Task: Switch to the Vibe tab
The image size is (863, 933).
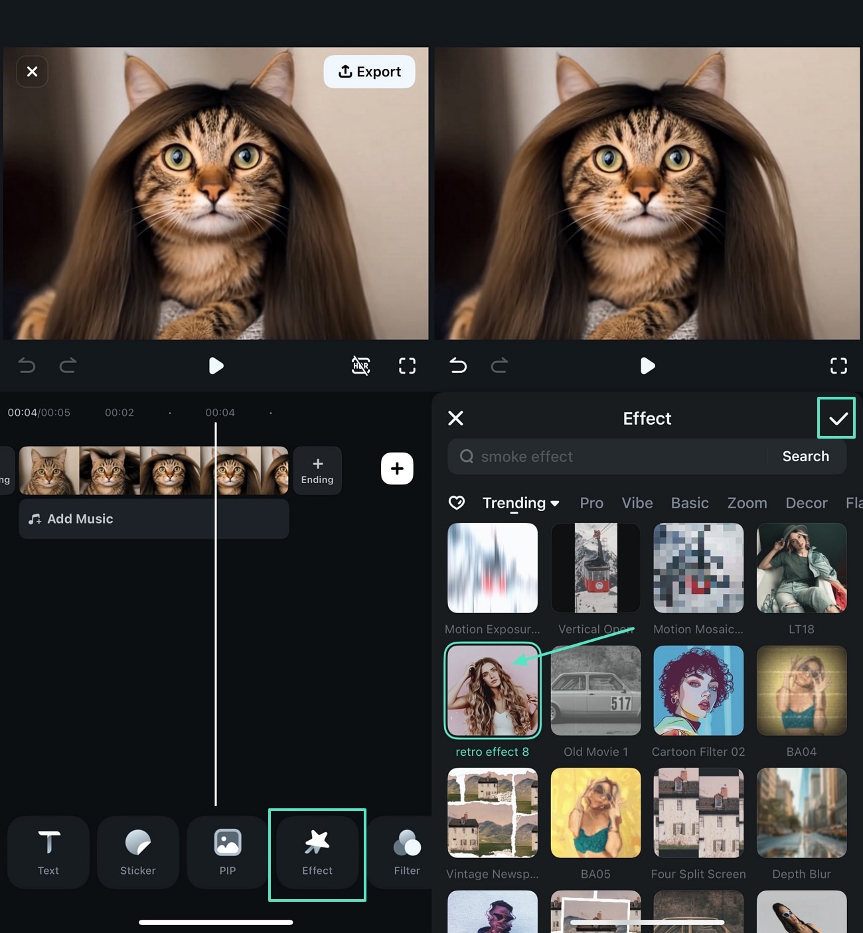Action: click(x=637, y=503)
